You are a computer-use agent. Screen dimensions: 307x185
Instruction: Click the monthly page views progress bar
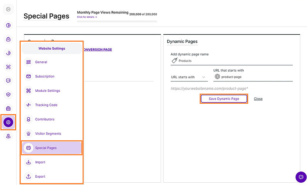click(x=117, y=21)
